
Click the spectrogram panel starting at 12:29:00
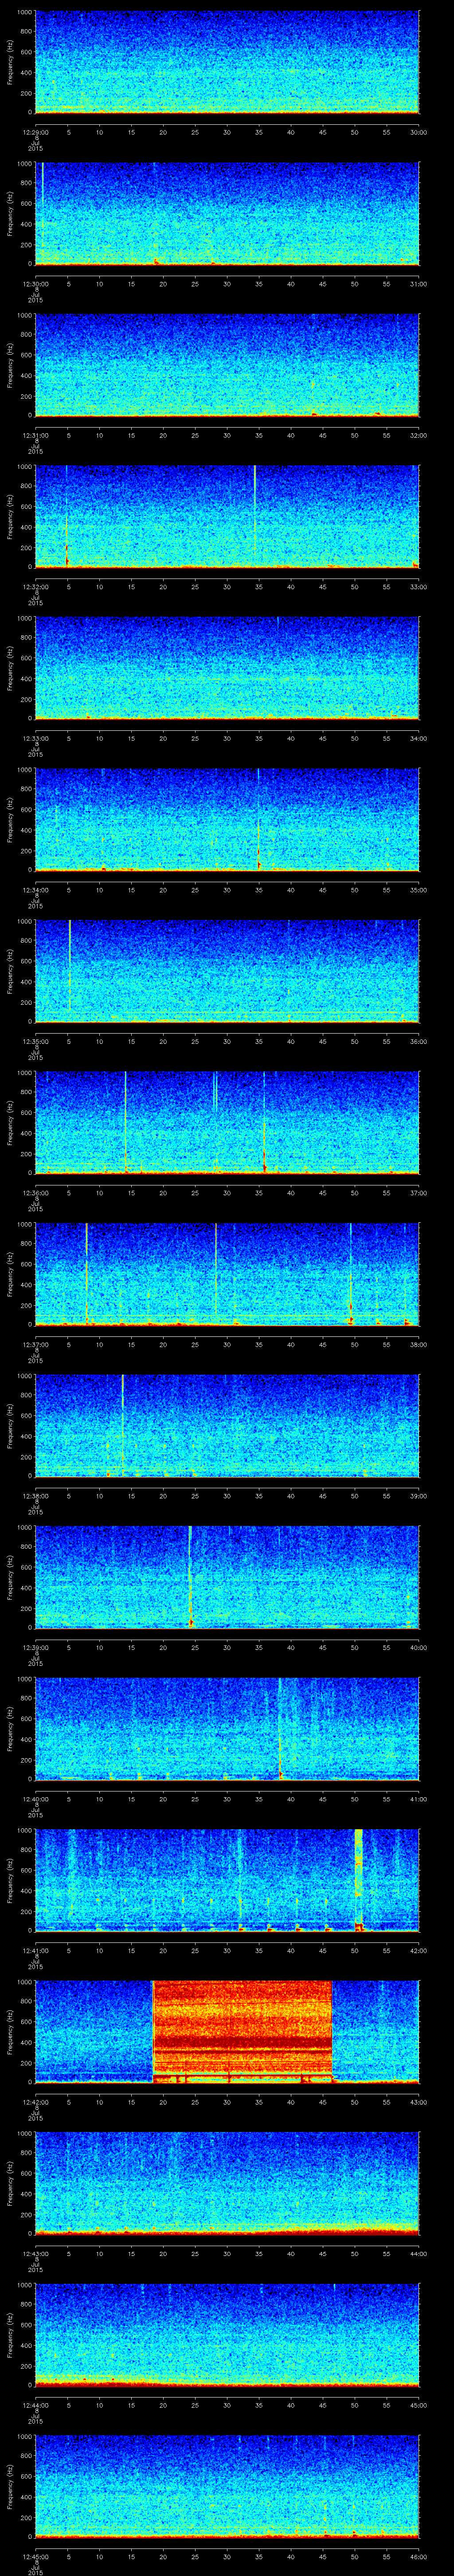(x=227, y=62)
